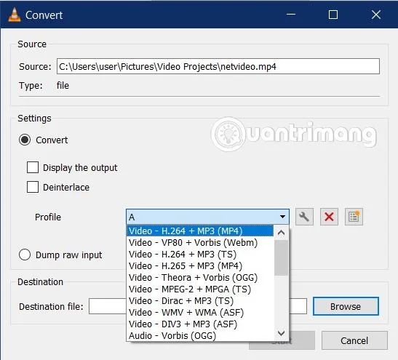Click the profile list scrollbar thumb
This screenshot has width=398, height=360.
(281, 257)
